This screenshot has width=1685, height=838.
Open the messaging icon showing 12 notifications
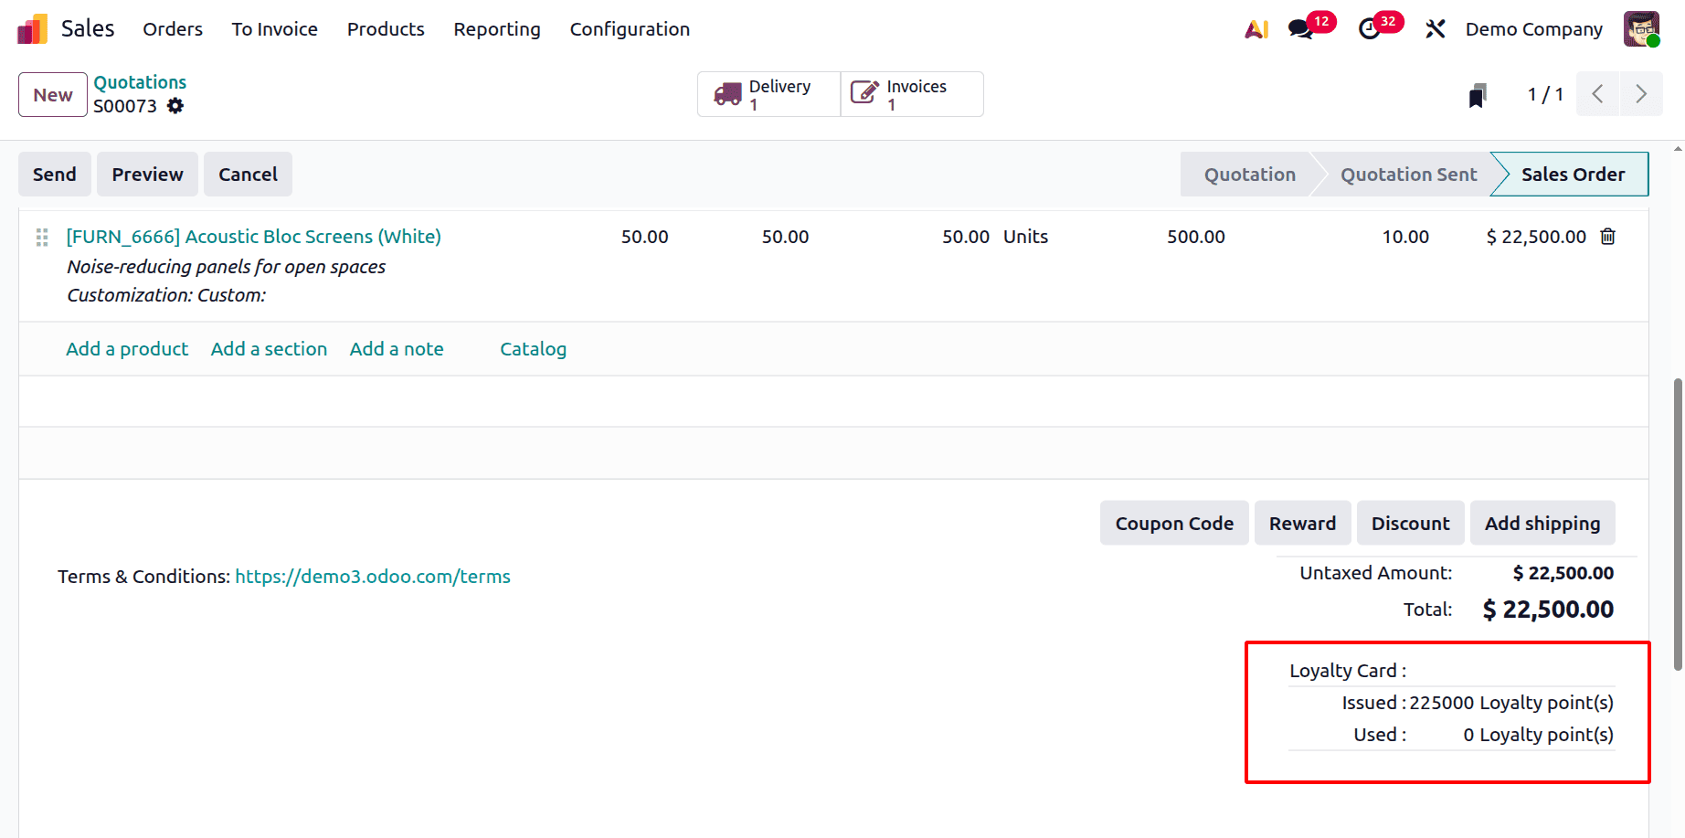pos(1301,28)
